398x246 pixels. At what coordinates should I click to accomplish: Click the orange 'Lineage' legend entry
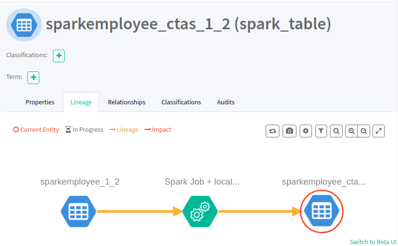(x=124, y=129)
